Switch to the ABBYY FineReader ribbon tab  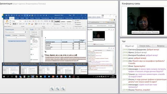(x=59, y=18)
